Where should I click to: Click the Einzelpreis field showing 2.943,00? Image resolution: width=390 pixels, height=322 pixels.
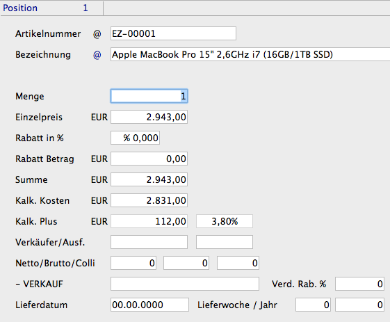click(149, 117)
